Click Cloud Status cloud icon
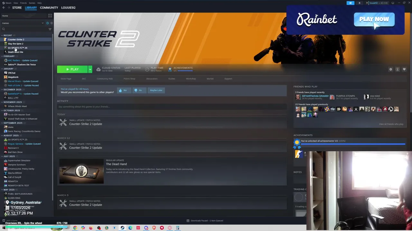The image size is (412, 231). [98, 69]
